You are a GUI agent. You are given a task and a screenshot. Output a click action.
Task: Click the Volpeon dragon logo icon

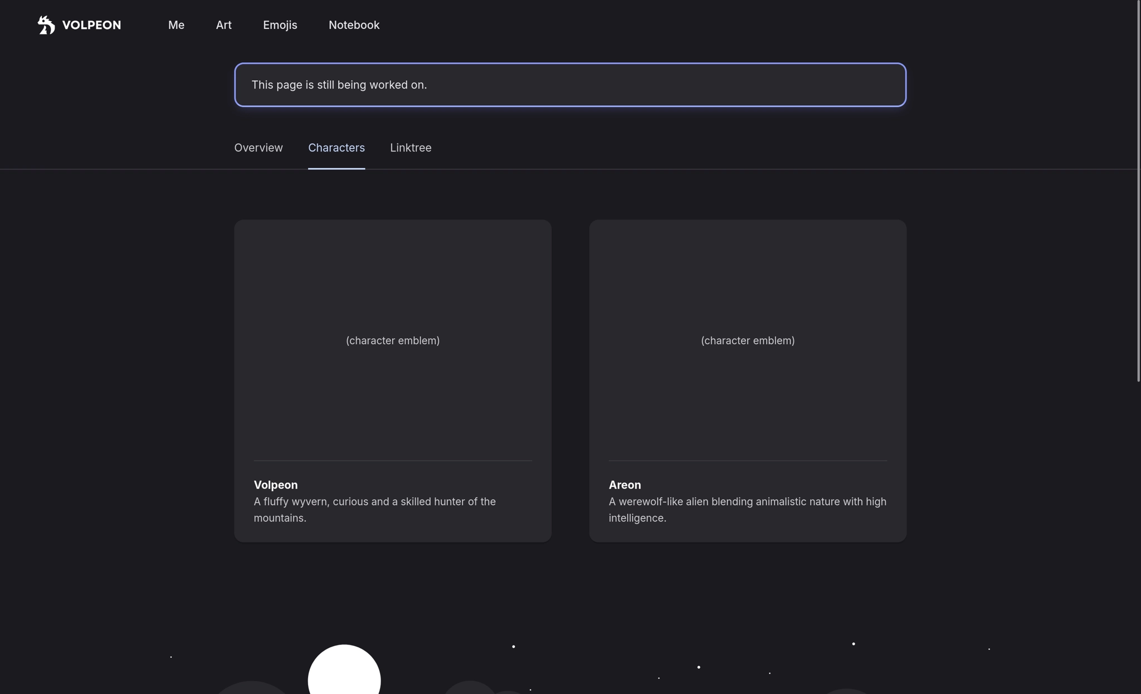[46, 25]
